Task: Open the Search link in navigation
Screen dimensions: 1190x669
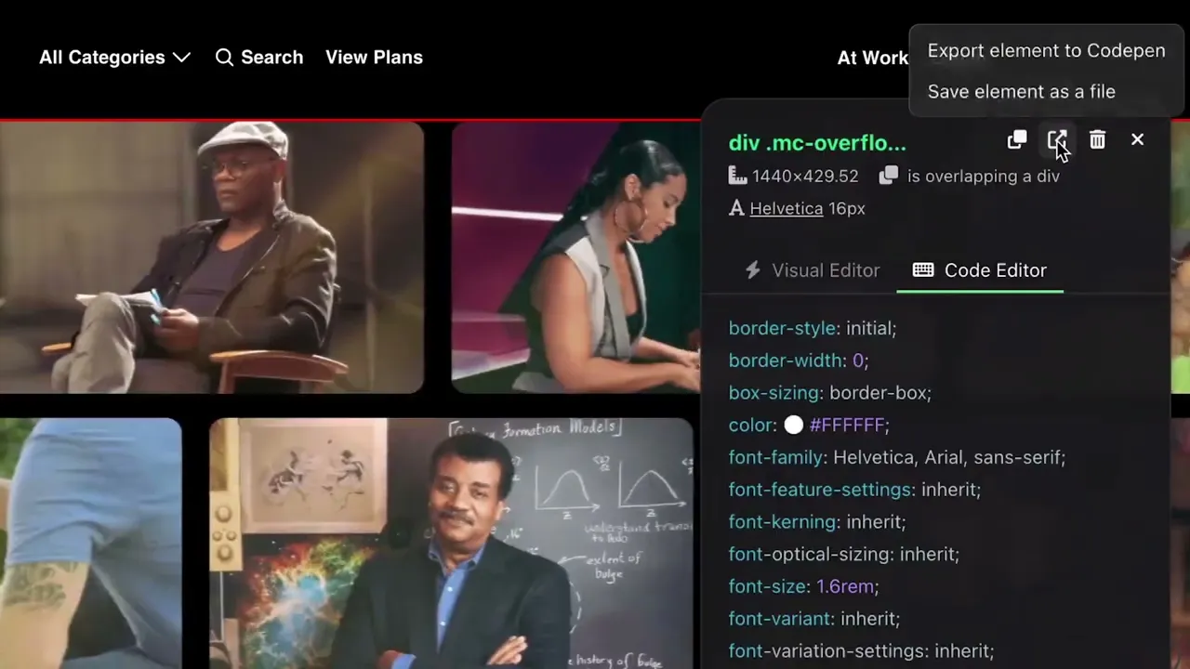Action: click(x=259, y=58)
